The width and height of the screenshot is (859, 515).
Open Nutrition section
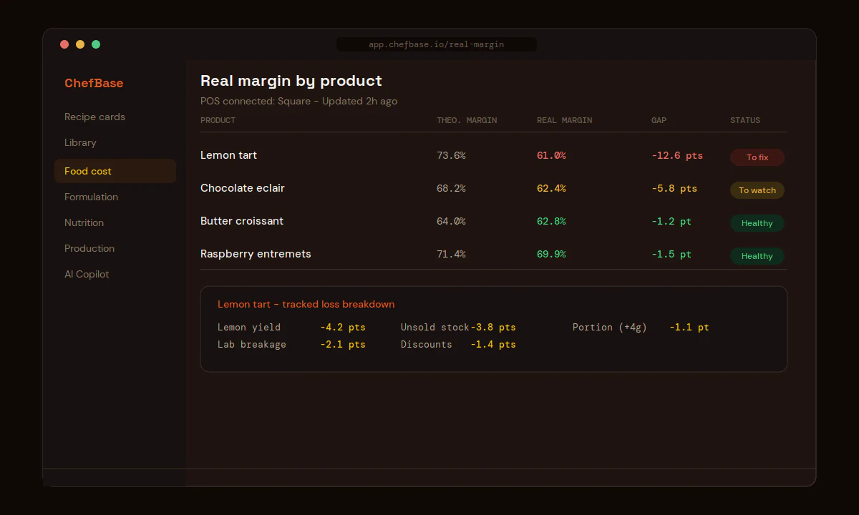(x=84, y=222)
